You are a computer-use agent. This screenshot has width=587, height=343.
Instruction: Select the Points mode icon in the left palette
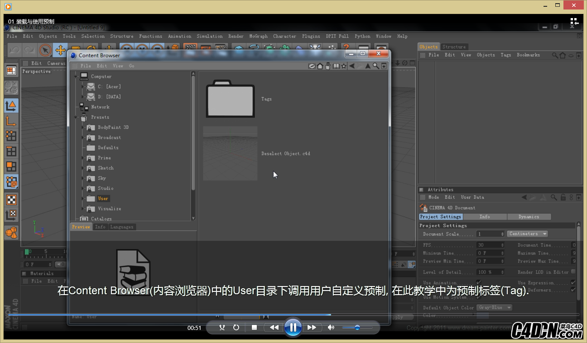pos(11,136)
